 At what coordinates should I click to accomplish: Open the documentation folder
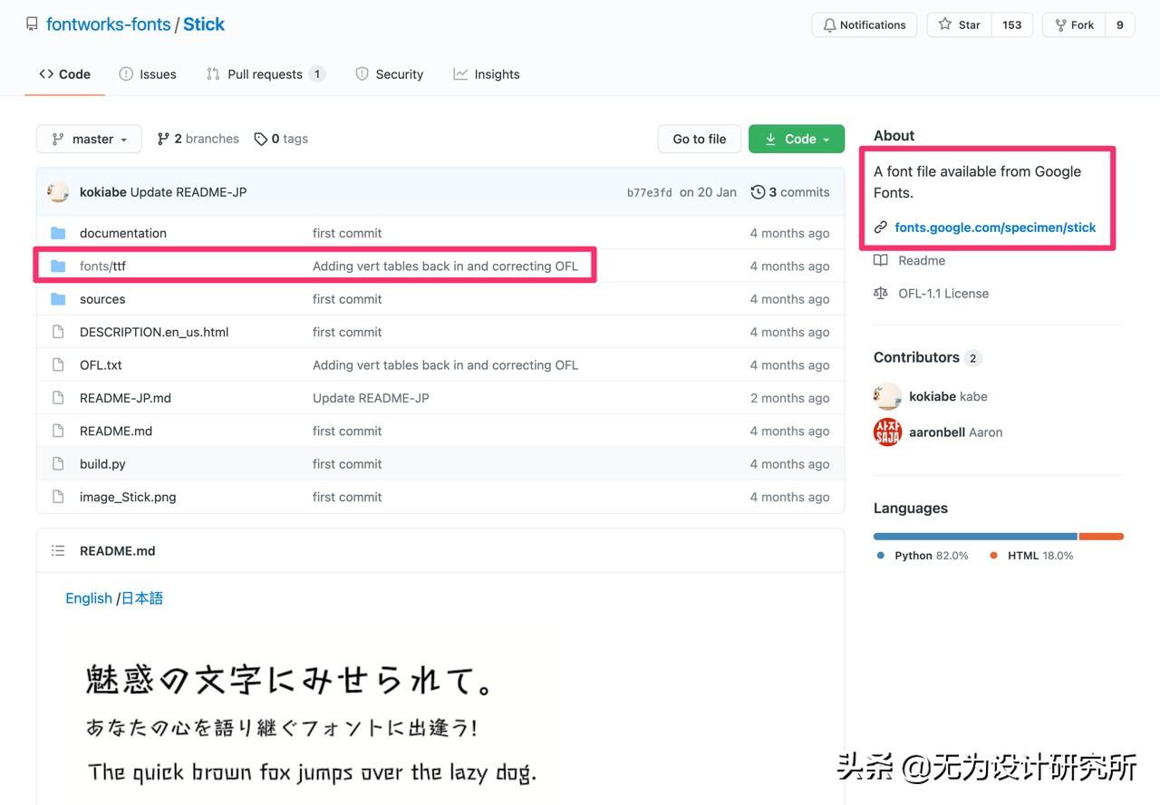pos(123,233)
